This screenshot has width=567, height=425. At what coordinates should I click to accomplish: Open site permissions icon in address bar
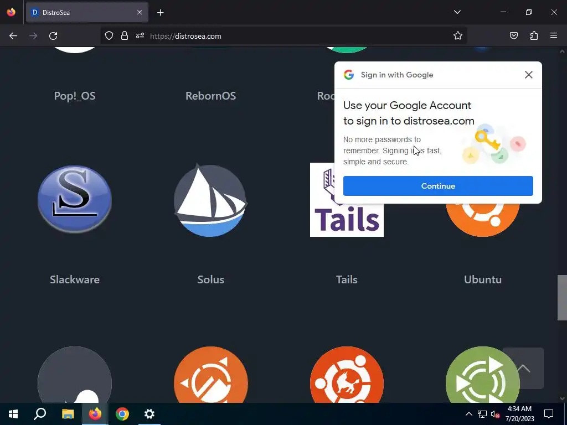tap(140, 36)
